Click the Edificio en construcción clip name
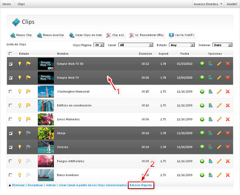Image resolution: width=240 pixels, height=195 pixels. coord(74,105)
